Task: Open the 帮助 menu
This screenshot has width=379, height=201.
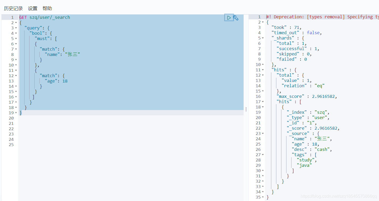Action: pyautogui.click(x=47, y=8)
